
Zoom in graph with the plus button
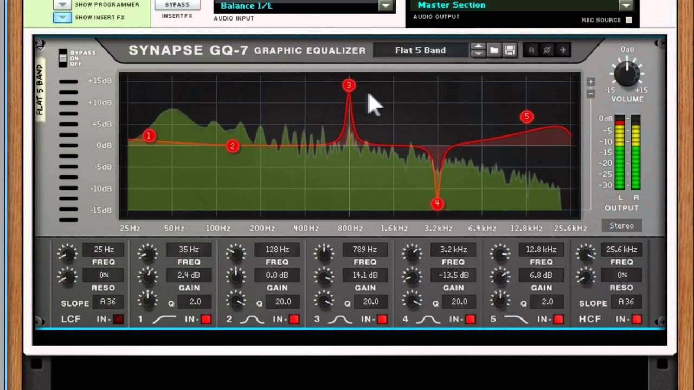point(591,82)
